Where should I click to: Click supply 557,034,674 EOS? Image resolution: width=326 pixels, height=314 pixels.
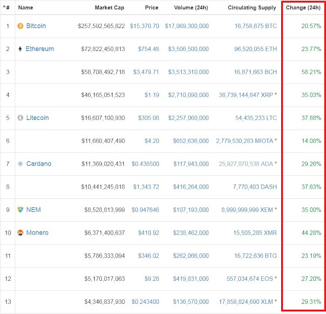[250, 279]
